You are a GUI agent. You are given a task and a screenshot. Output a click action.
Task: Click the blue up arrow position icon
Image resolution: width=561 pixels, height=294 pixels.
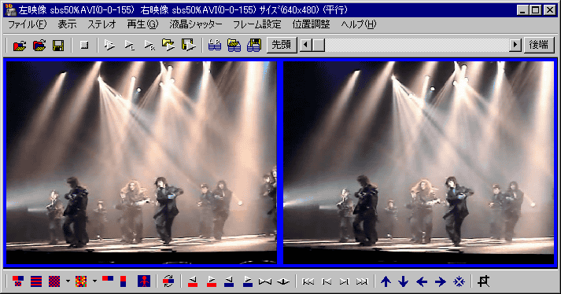[386, 281]
